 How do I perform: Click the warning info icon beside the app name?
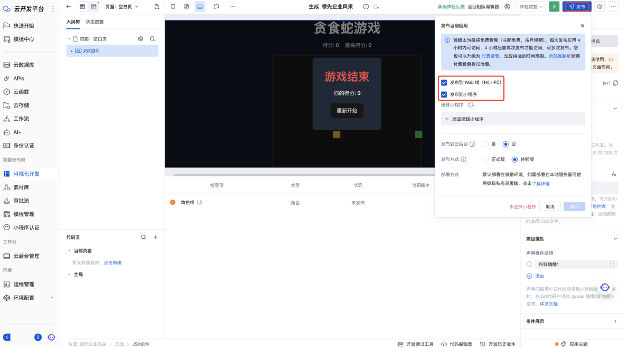(366, 6)
